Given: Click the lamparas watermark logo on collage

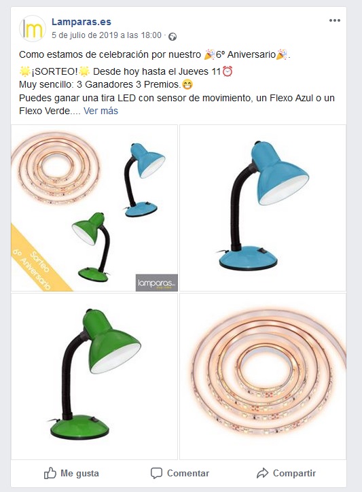Looking at the screenshot, I should pos(156,283).
